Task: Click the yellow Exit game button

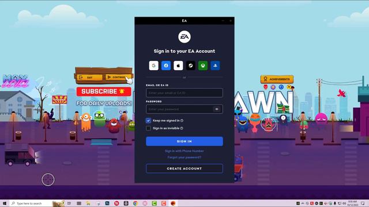Action: pos(89,77)
